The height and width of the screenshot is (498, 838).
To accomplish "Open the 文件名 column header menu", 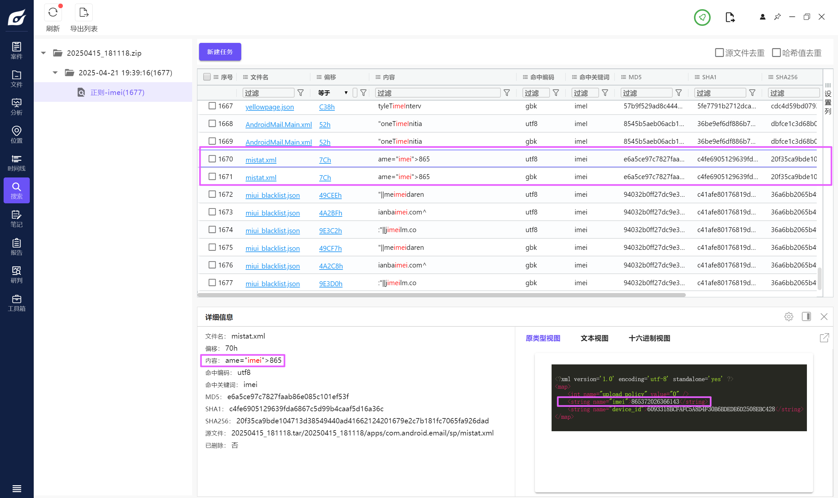I will coord(245,77).
